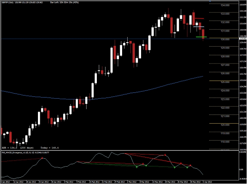
Task: Click the 21 Feb 2012 date label
Action: click(106, 182)
